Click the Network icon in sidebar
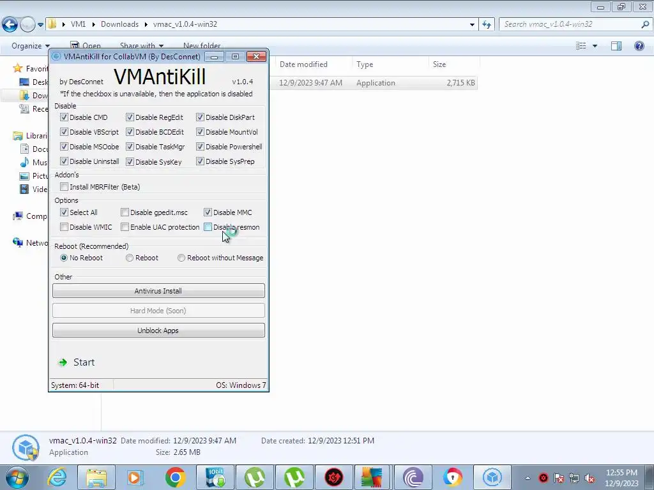This screenshot has width=654, height=490. [x=18, y=242]
